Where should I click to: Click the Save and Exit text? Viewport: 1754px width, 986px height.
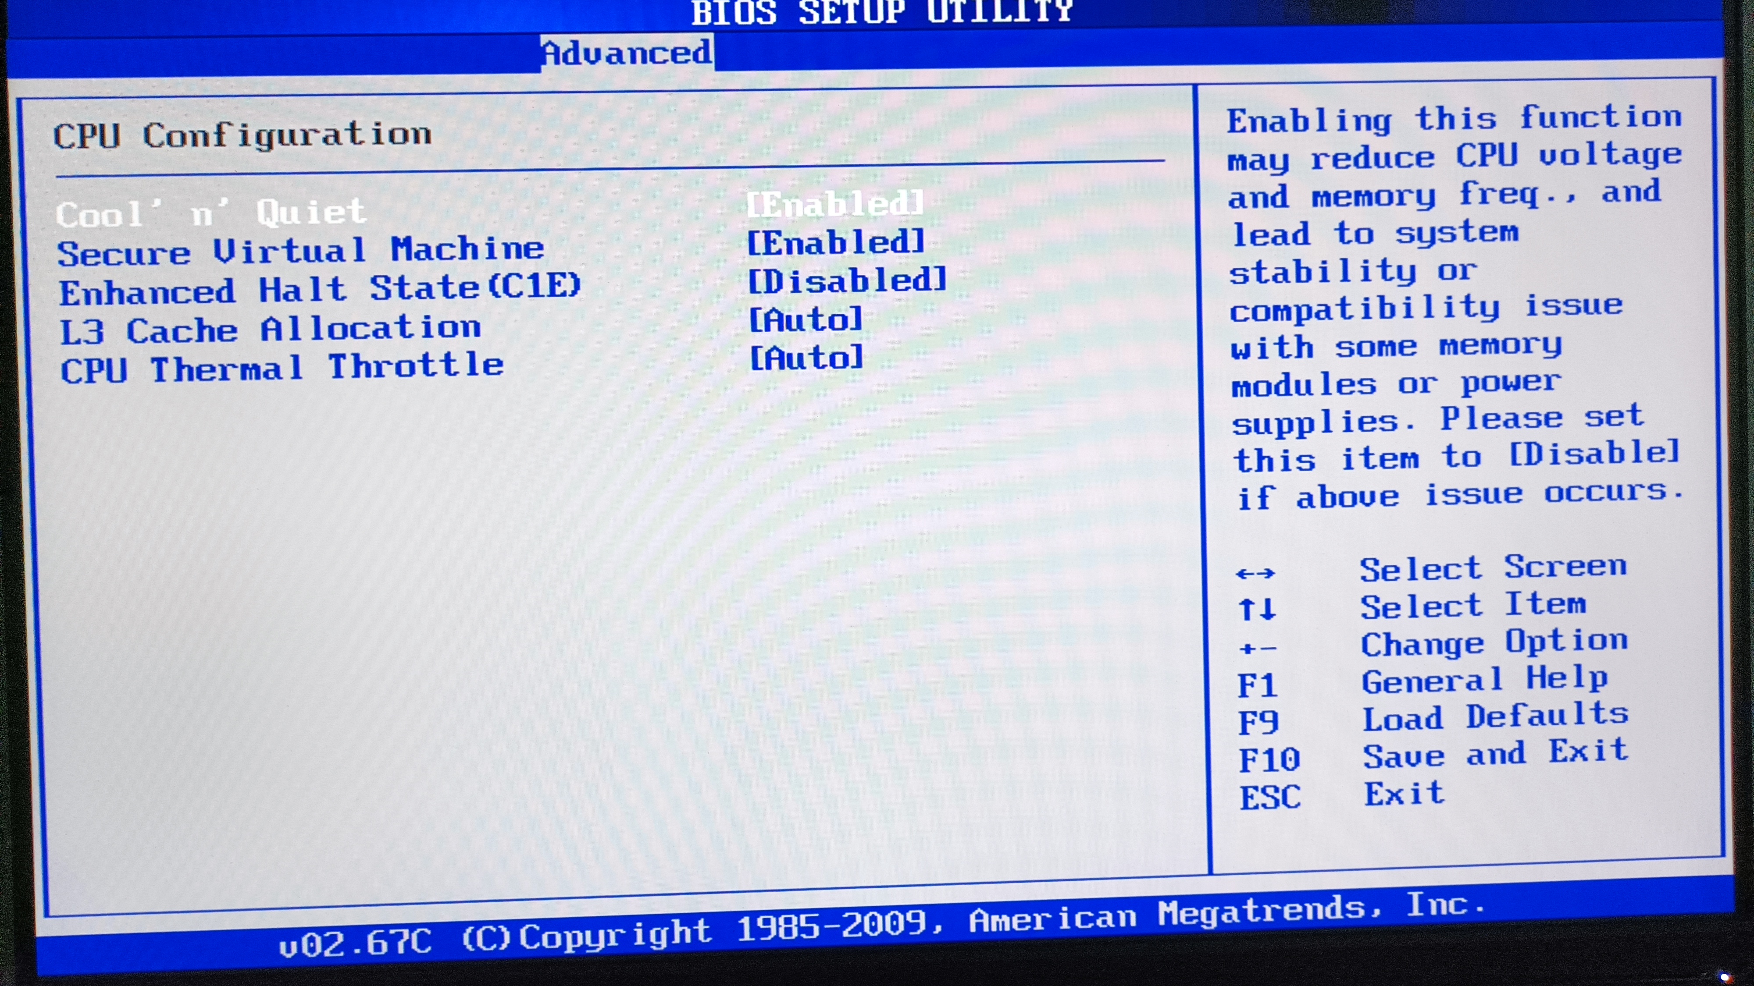pyautogui.click(x=1495, y=755)
